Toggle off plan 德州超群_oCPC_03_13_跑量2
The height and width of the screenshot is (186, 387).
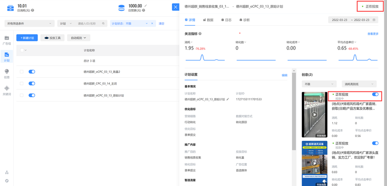click(32, 72)
